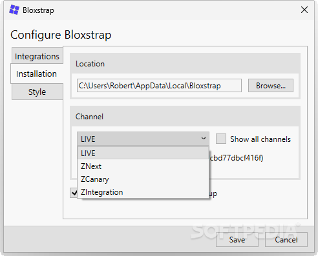Cancel the configuration changes

tap(286, 239)
